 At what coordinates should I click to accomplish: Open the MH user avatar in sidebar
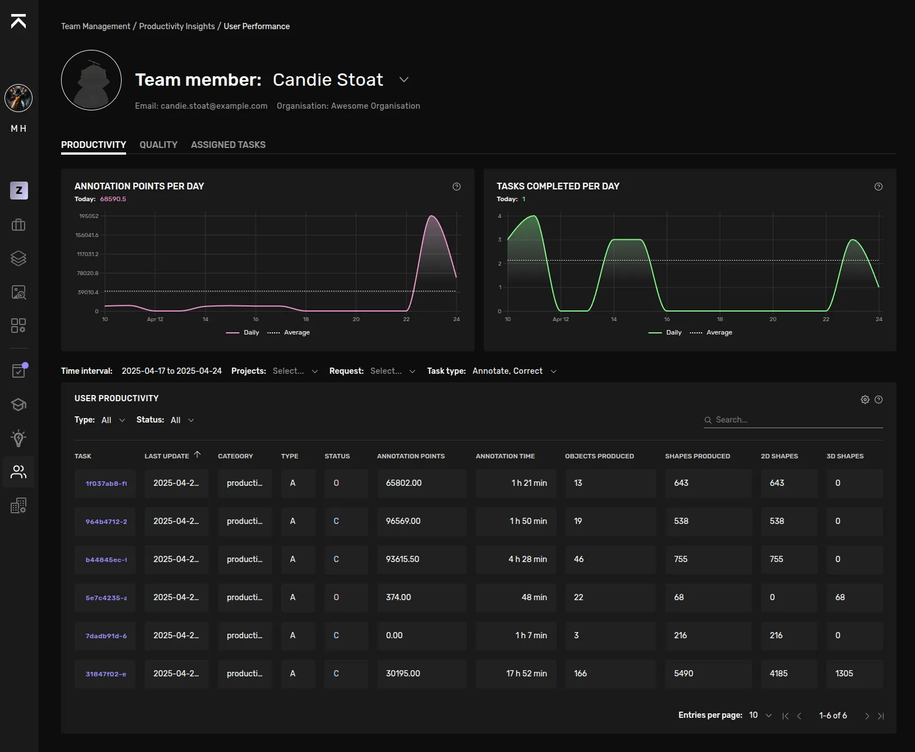(18, 99)
